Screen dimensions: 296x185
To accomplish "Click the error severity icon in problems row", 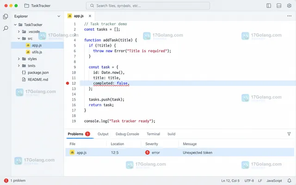I will pyautogui.click(x=147, y=152).
